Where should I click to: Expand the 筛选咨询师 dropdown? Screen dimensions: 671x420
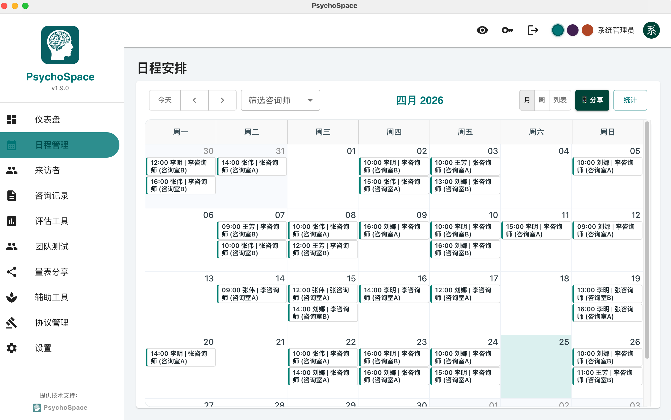[280, 100]
